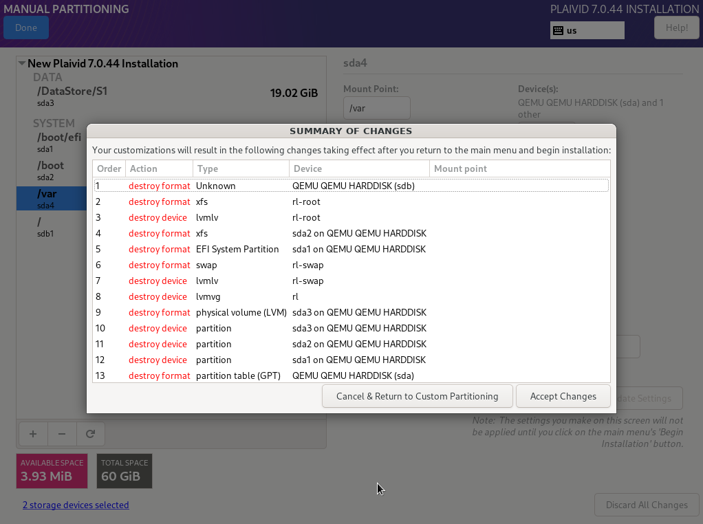This screenshot has height=524, width=703.
Task: Collapse the New Plaivid 7.0.44 Installation tree
Action: coord(21,64)
